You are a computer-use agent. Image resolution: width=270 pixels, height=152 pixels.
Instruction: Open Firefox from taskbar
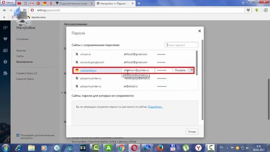160,148
